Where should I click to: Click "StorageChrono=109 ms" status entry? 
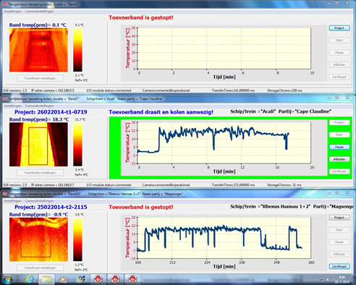coord(284,90)
